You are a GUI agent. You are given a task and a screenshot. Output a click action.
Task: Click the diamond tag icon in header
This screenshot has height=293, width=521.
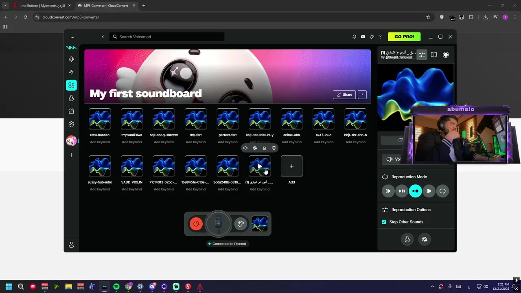372,37
